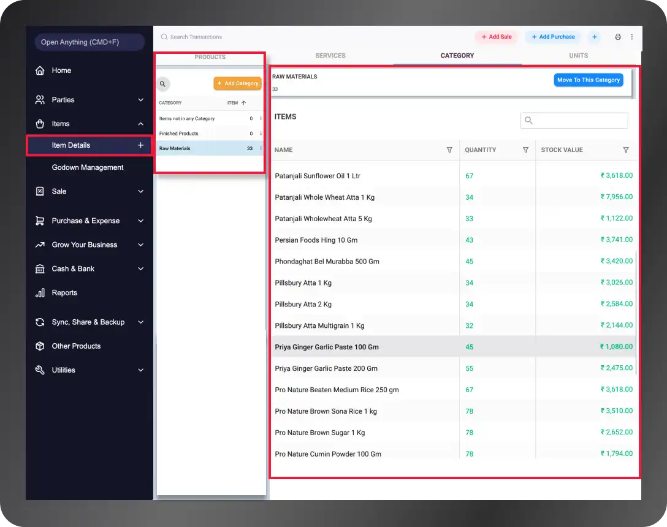Filter the Stock Value column
This screenshot has height=527, width=667.
click(x=626, y=150)
